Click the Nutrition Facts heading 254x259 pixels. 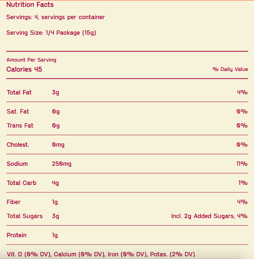30,5
